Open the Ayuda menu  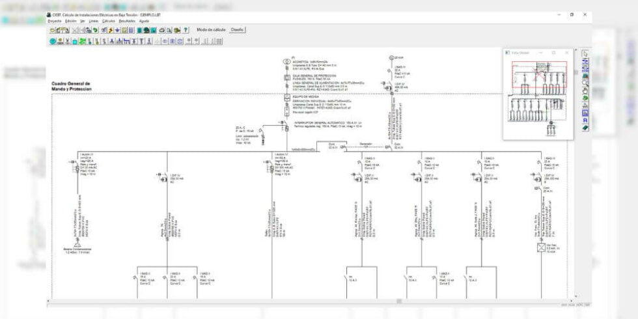(144, 21)
